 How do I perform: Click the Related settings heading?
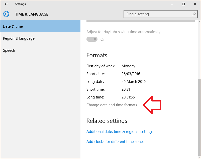(107, 121)
